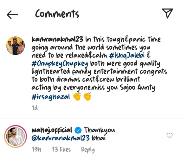The image size is (184, 161).
Task: Tap the second clapping hands emoji
Action: 87,96
